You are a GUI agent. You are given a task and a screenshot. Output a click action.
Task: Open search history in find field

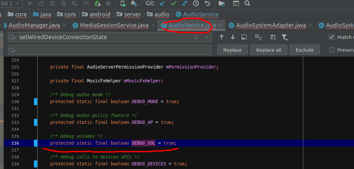(13, 38)
